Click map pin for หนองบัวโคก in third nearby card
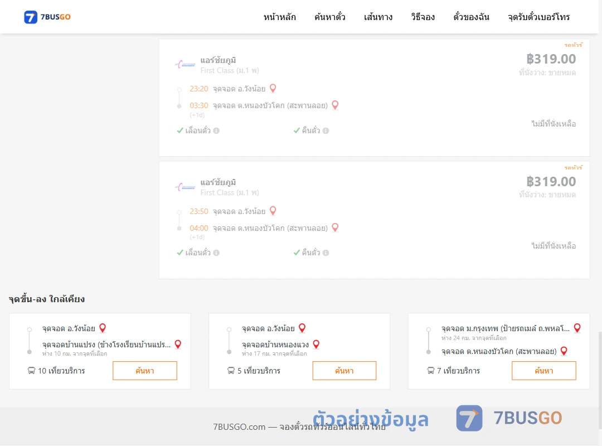Viewport: 602px width, 446px height. pos(564,351)
